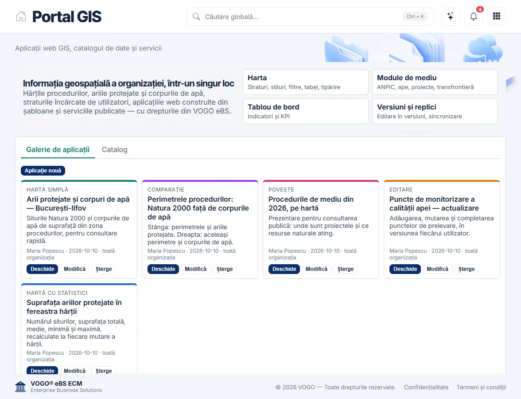Focus the Căutare globală search field
This screenshot has height=399, width=521.
pyautogui.click(x=310, y=17)
